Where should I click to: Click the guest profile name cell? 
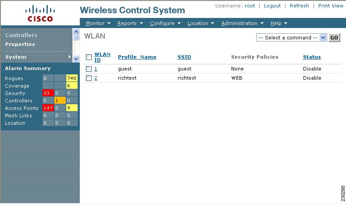coord(125,69)
